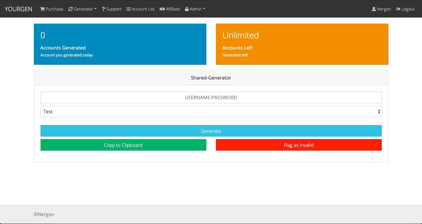Click the money icon beside Affiliate
The width and height of the screenshot is (422, 224).
point(162,9)
